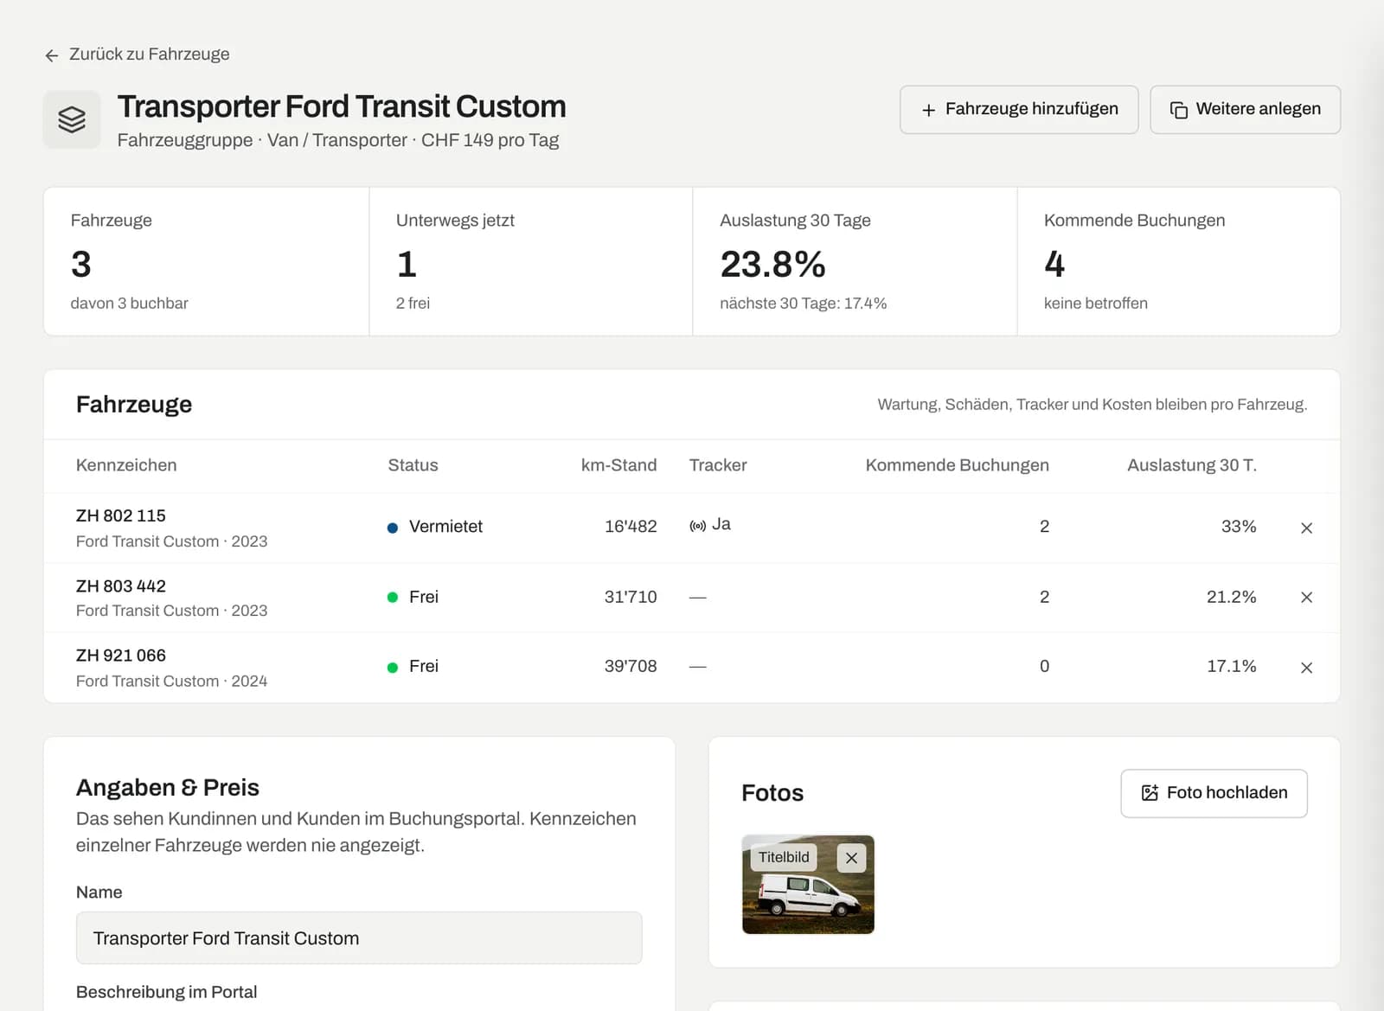
Task: Click the Titelbild badge on photo
Action: [784, 857]
